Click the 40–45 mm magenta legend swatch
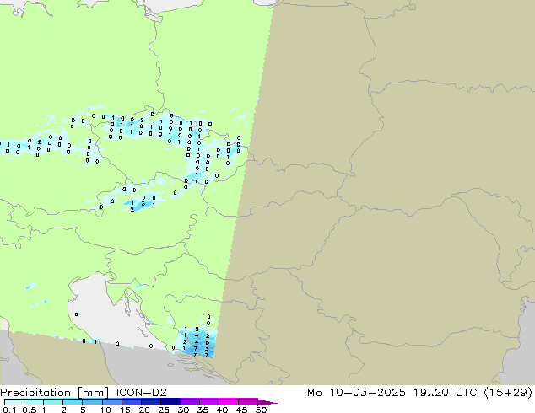535x413 pixels. pos(229,402)
